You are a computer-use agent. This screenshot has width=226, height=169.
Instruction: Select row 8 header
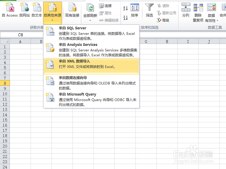(5, 83)
